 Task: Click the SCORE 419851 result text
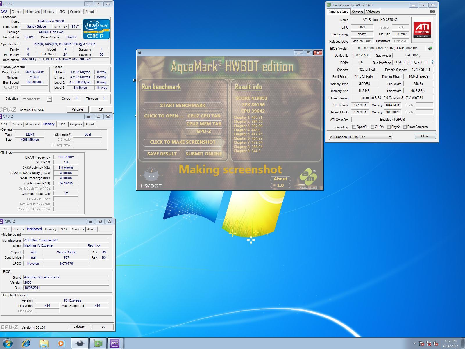tap(251, 98)
